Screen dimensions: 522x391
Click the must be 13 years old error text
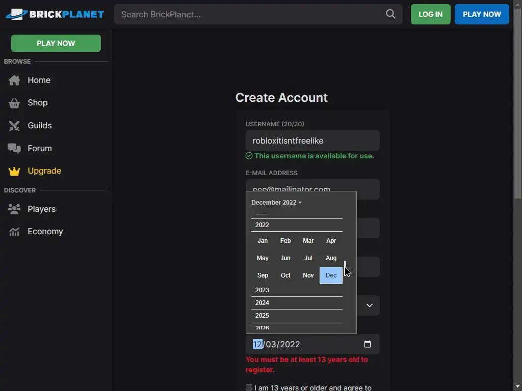306,365
